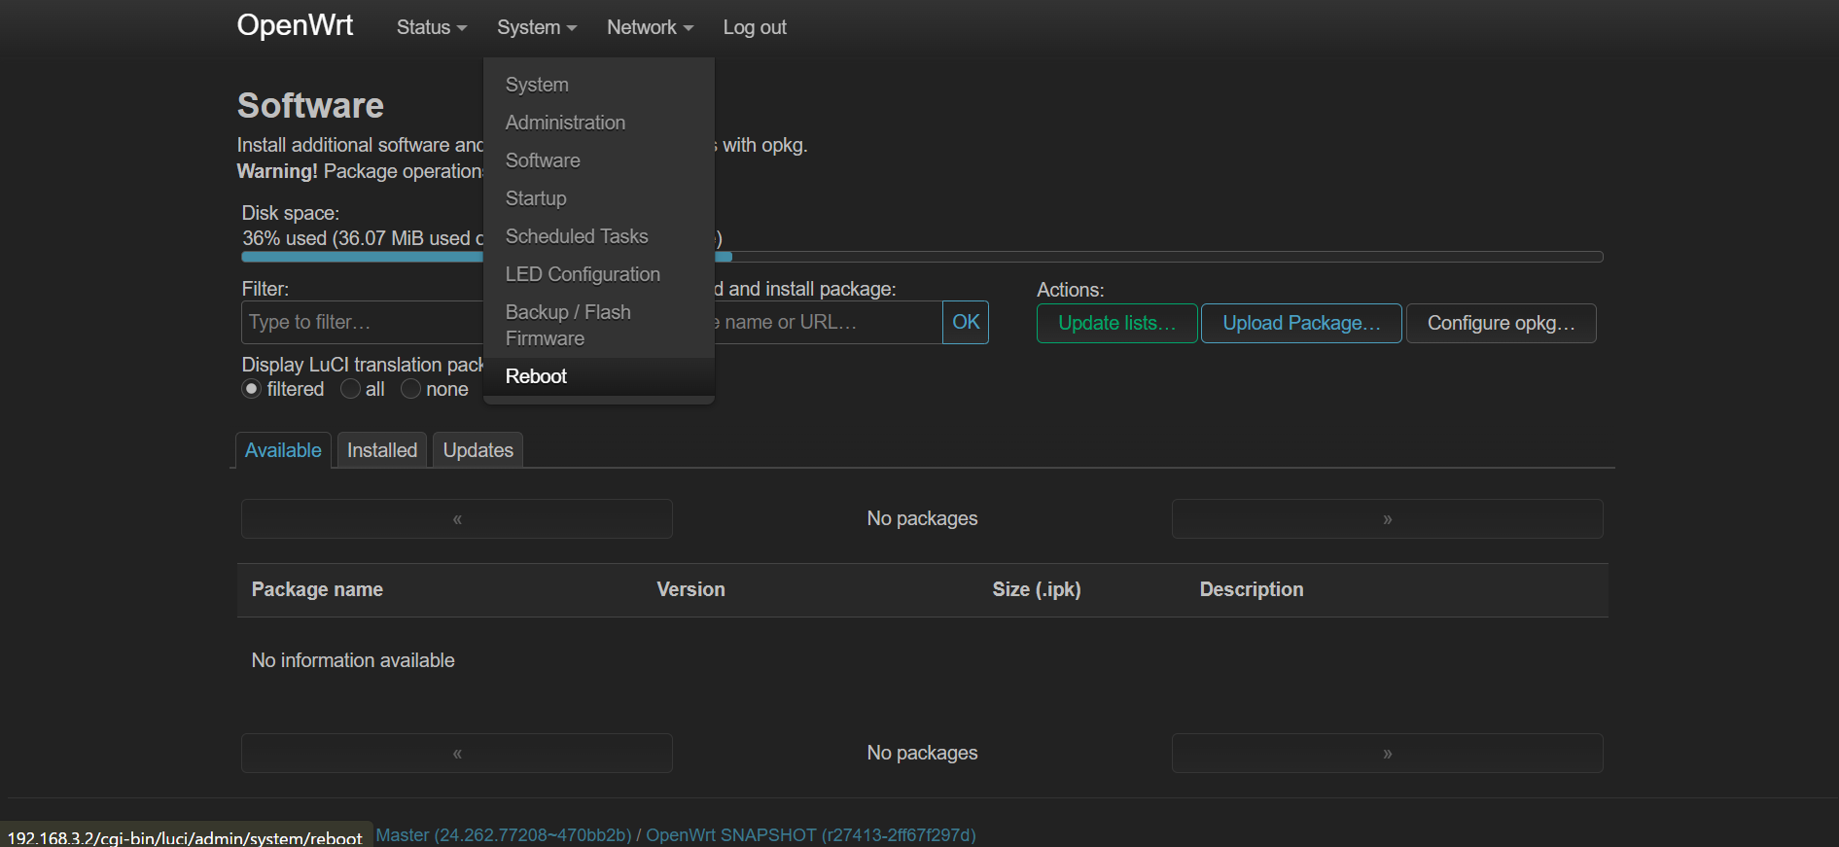Focus the package name or URL field
This screenshot has height=847, width=1839.
(828, 322)
